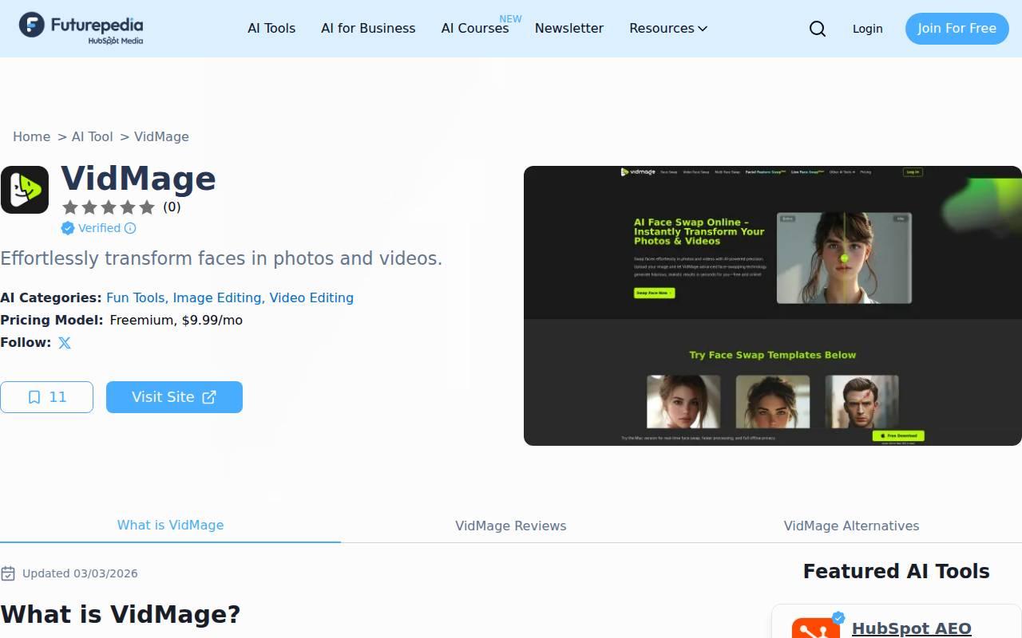1022x638 pixels.
Task: Open the Newsletter page
Action: [x=569, y=28]
